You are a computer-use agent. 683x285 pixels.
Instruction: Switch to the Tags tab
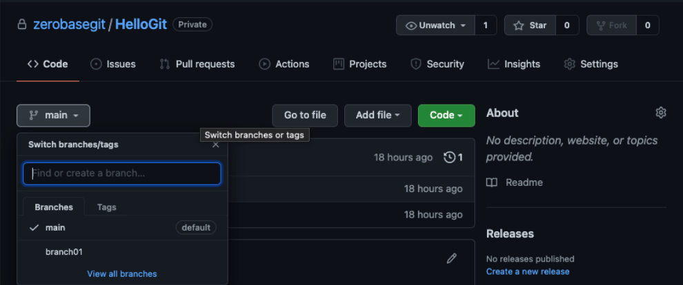(x=106, y=207)
